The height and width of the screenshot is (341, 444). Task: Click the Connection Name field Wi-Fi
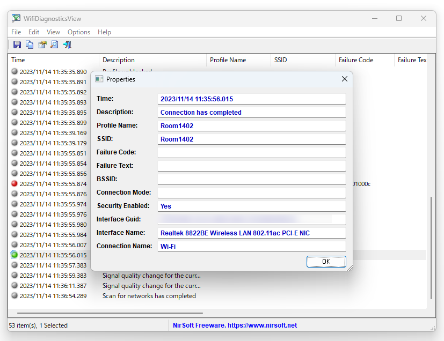tap(251, 246)
